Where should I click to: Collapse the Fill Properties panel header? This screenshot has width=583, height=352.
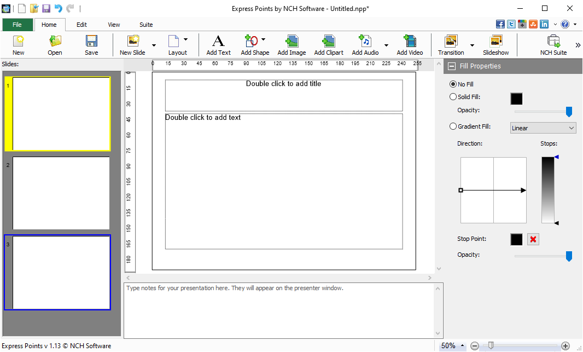(452, 66)
